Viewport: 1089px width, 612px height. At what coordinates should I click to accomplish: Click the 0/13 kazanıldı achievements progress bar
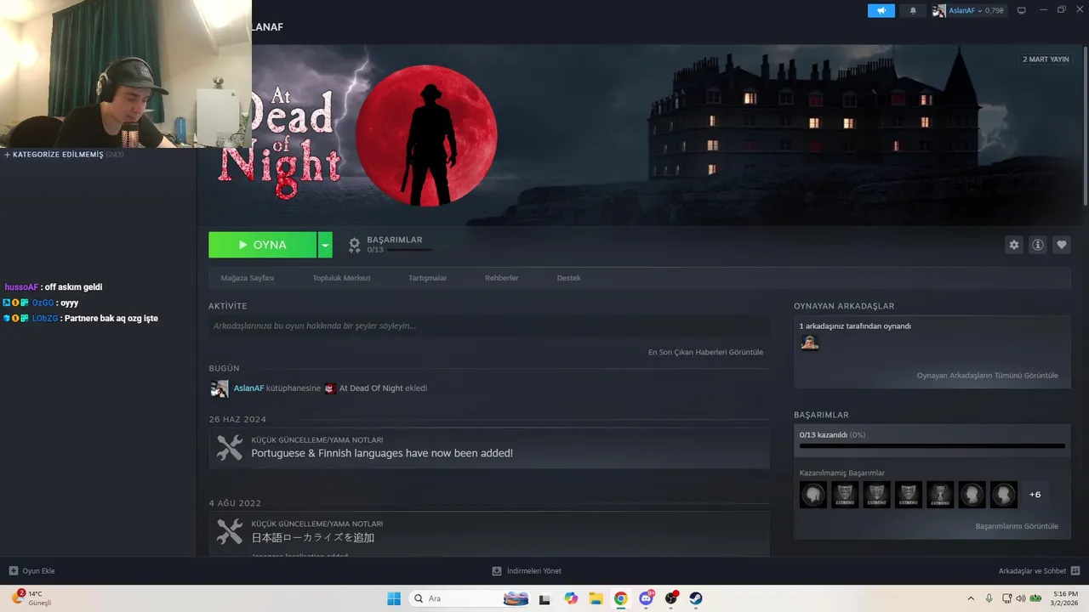(x=932, y=445)
